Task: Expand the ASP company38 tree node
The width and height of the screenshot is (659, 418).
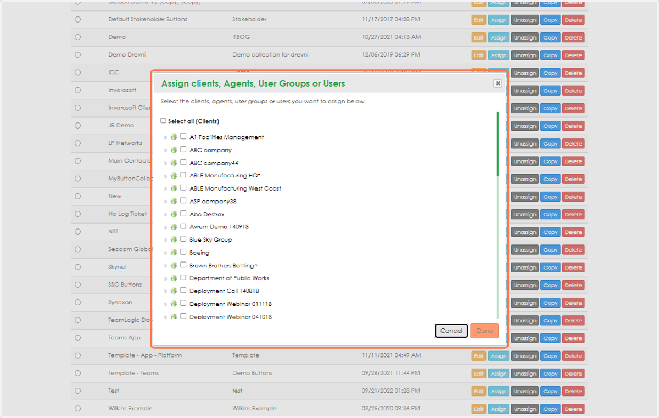Action: pyautogui.click(x=165, y=202)
